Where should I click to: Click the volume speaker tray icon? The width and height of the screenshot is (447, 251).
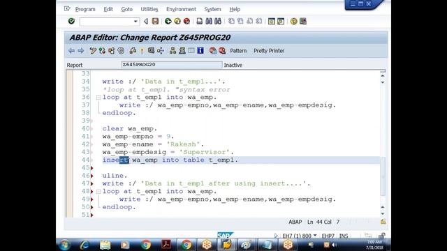334,245
